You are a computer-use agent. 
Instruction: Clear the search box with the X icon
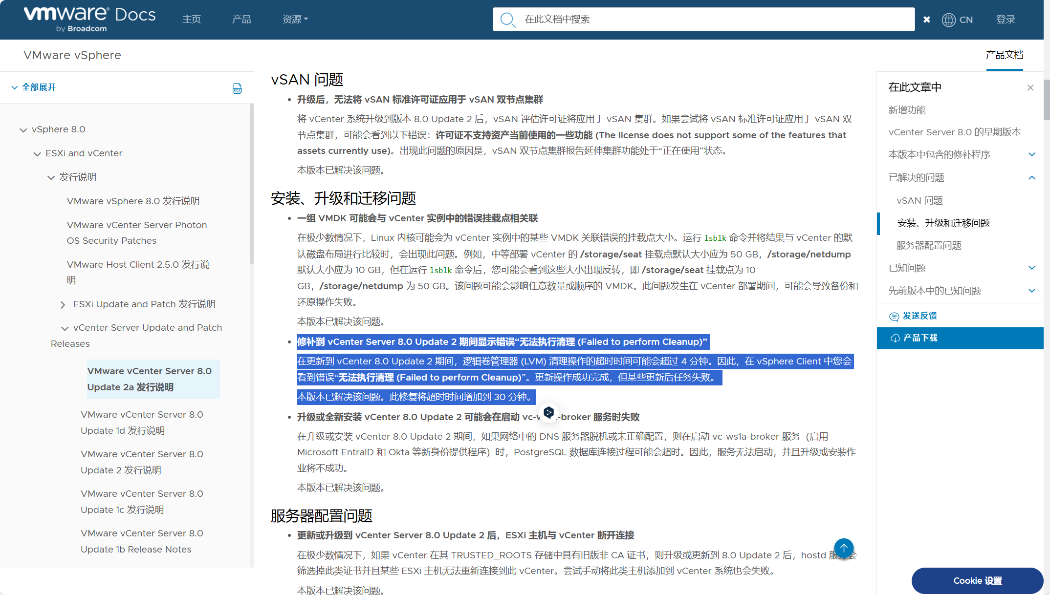pyautogui.click(x=927, y=20)
